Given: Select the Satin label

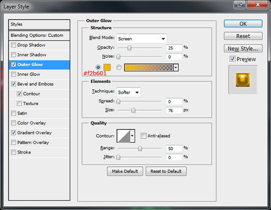Looking at the screenshot, I should [x=22, y=113].
